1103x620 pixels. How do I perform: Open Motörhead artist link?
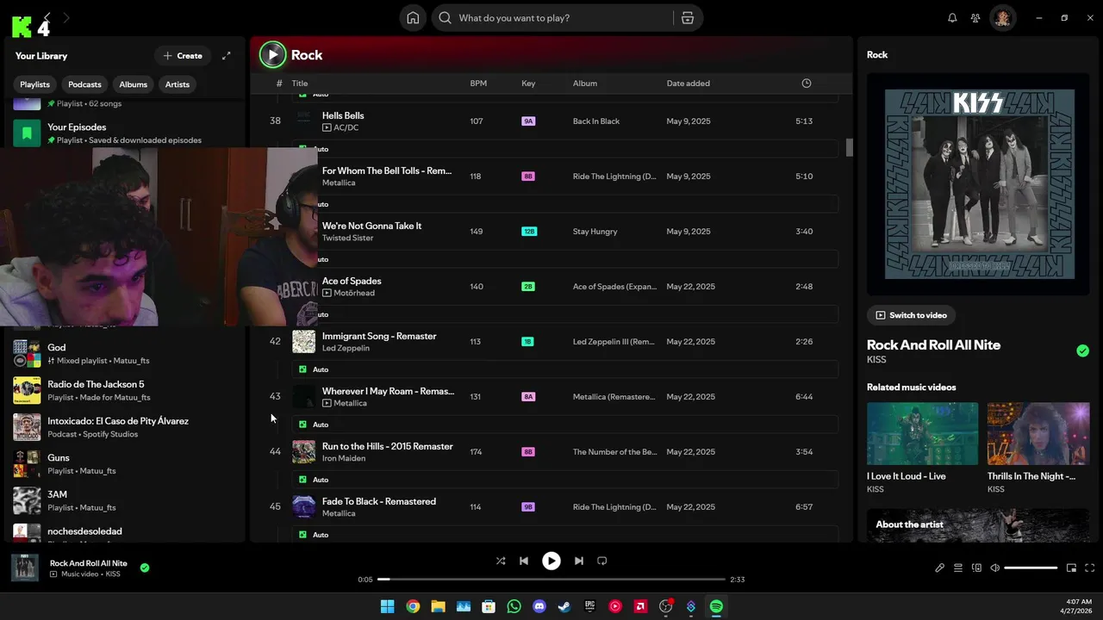click(x=354, y=293)
